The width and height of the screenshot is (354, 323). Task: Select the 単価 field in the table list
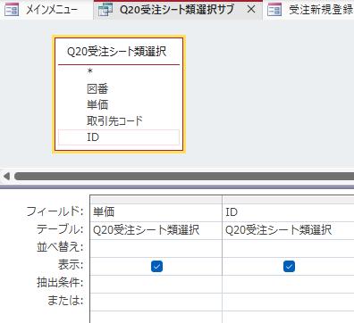point(119,104)
